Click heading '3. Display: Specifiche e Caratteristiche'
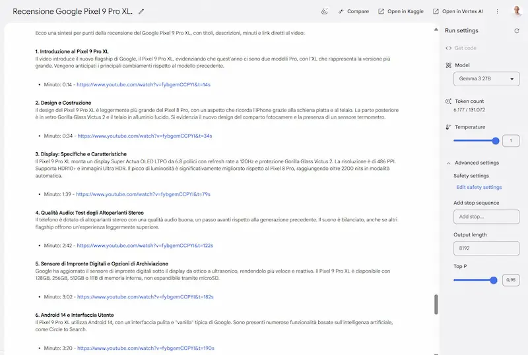This screenshot has width=528, height=355. pyautogui.click(x=81, y=154)
